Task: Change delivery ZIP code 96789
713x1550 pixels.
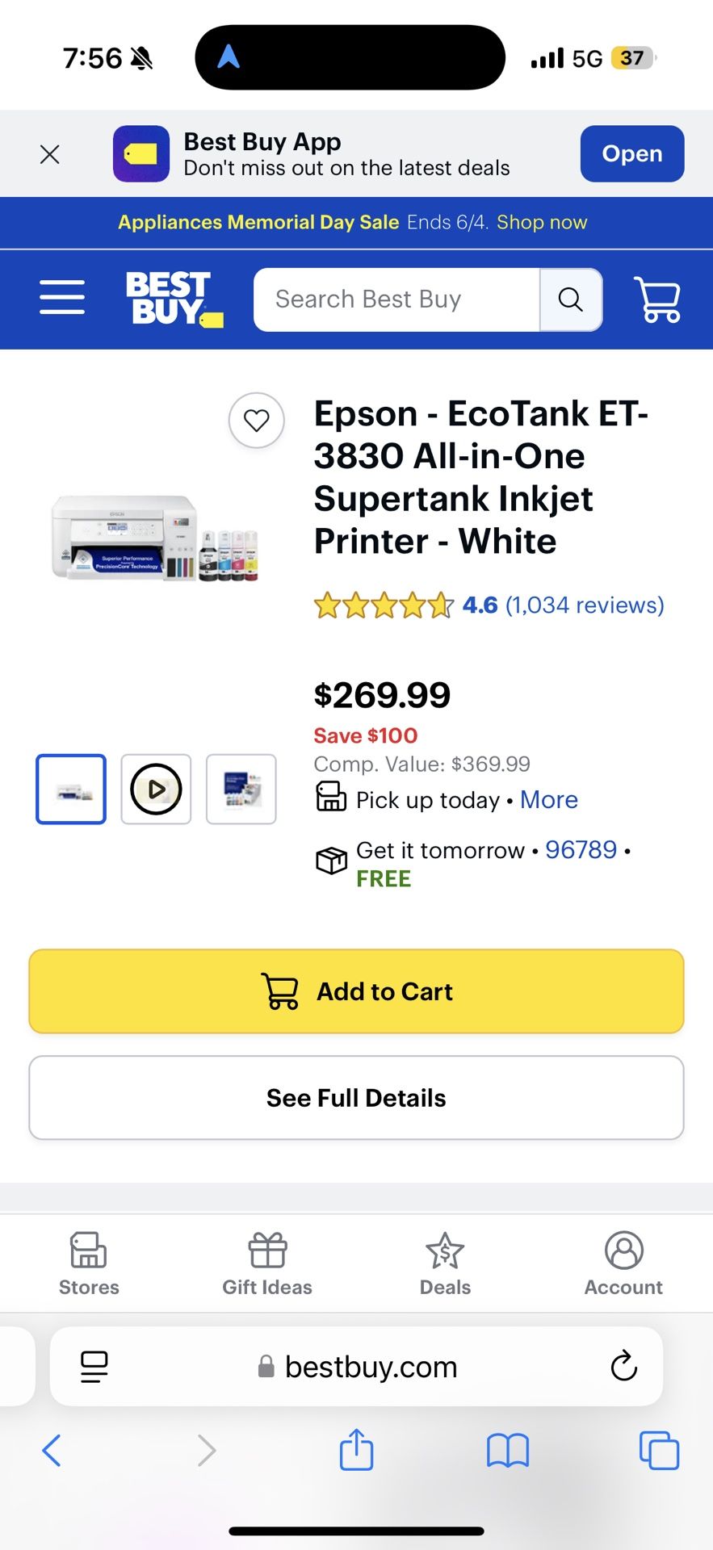Action: click(581, 850)
